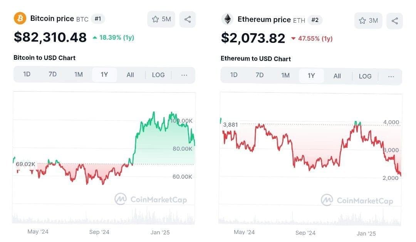
Task: Open more options on Ethereum chart
Action: click(x=391, y=76)
